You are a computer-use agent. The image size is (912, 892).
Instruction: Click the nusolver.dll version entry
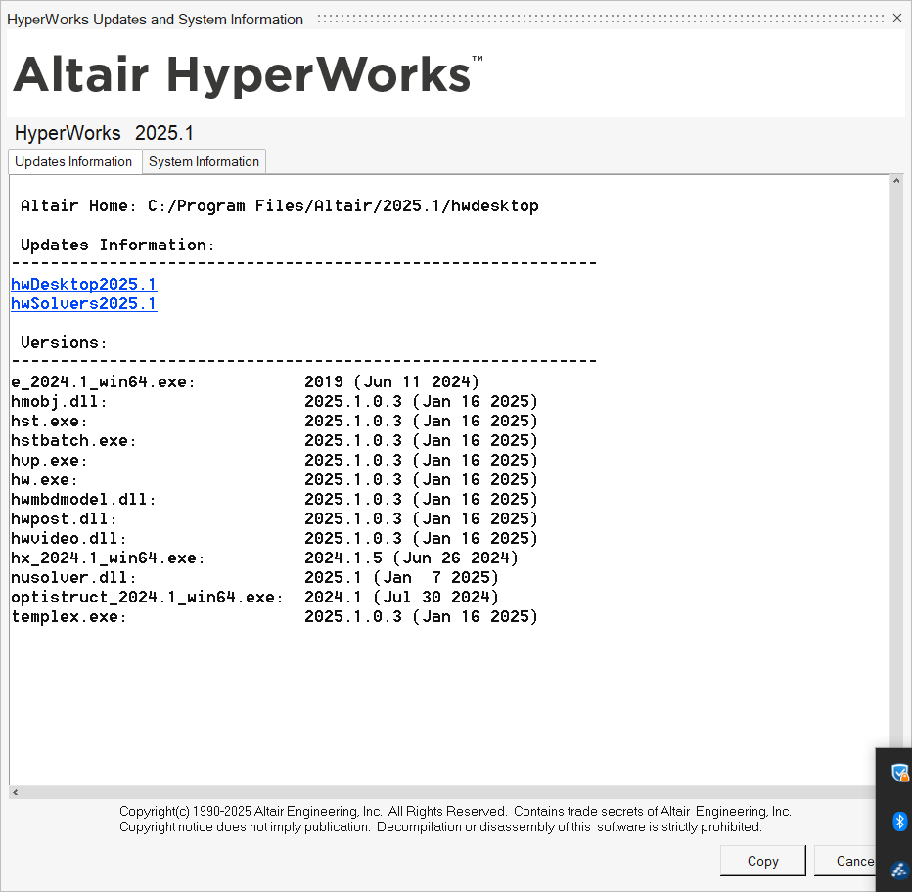click(x=254, y=578)
